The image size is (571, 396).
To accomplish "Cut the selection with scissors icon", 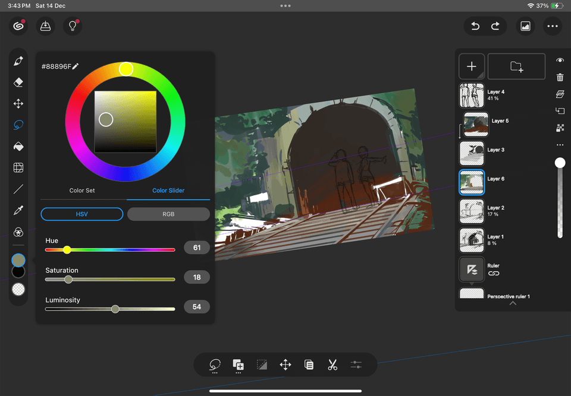I will click(x=332, y=365).
